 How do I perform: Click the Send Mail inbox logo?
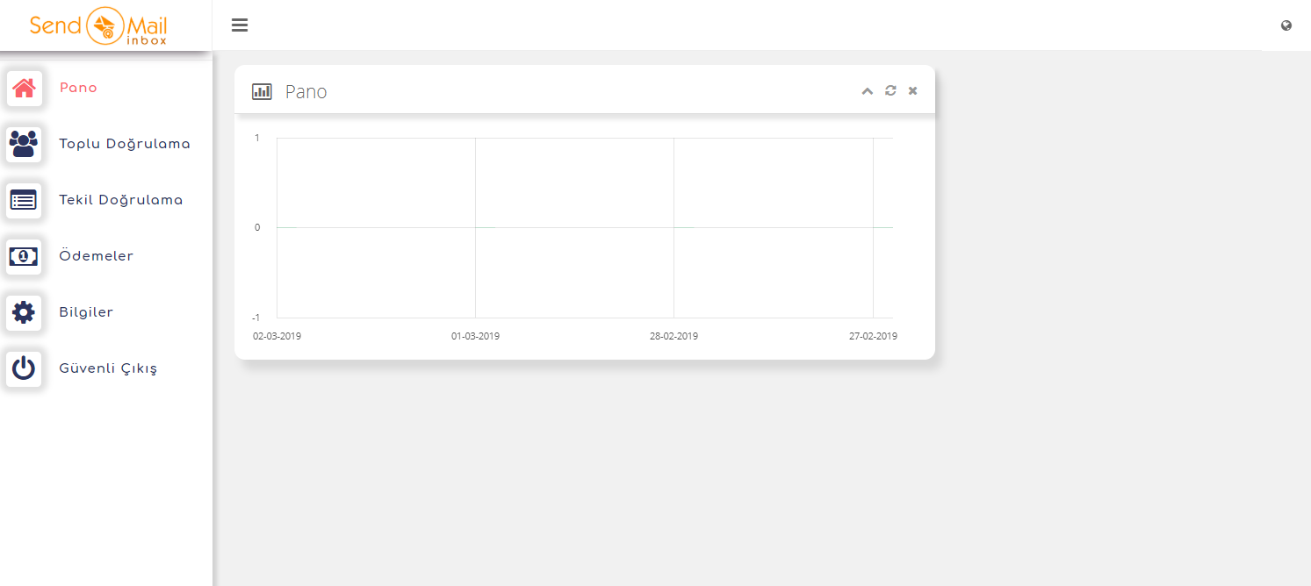pyautogui.click(x=98, y=26)
